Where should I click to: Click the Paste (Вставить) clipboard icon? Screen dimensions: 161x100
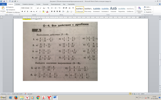3,8
